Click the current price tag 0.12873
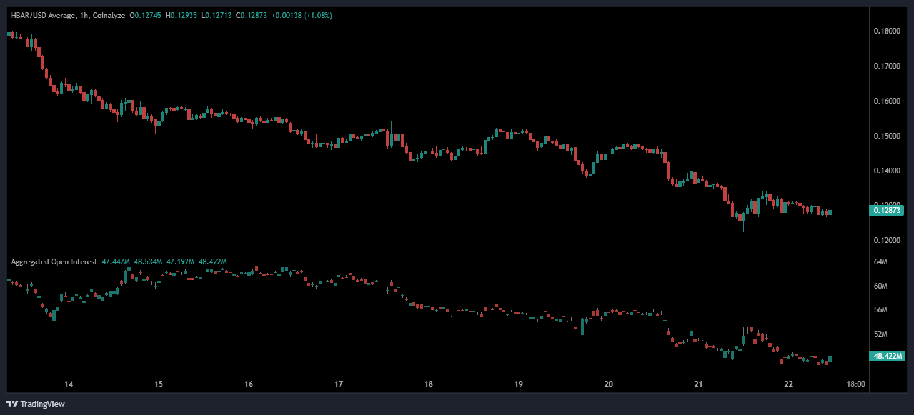 [x=887, y=211]
